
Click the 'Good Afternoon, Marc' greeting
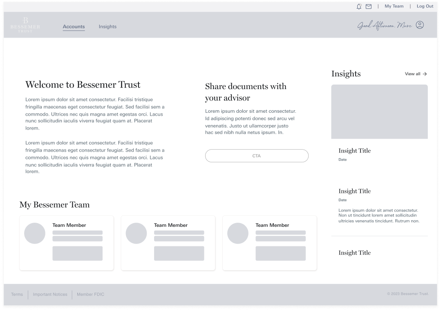tap(385, 25)
